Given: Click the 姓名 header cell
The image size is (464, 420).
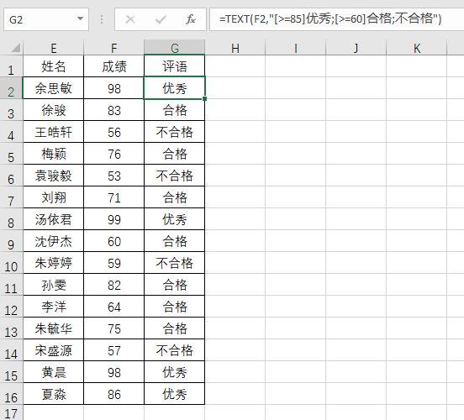Looking at the screenshot, I should pyautogui.click(x=54, y=66).
